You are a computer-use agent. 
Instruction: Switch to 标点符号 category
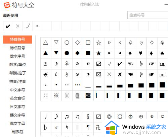pyautogui.click(x=17, y=48)
